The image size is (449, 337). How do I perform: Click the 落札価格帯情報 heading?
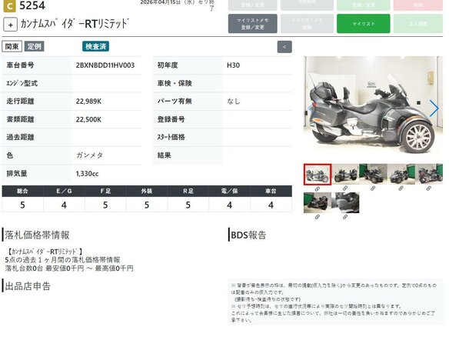click(37, 235)
